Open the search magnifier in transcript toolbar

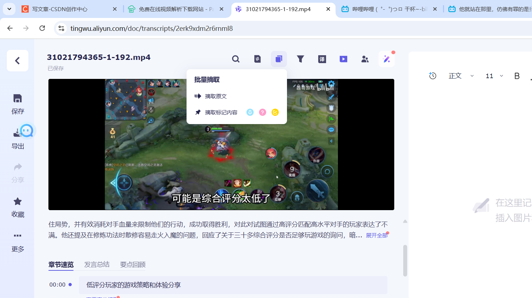tap(236, 59)
